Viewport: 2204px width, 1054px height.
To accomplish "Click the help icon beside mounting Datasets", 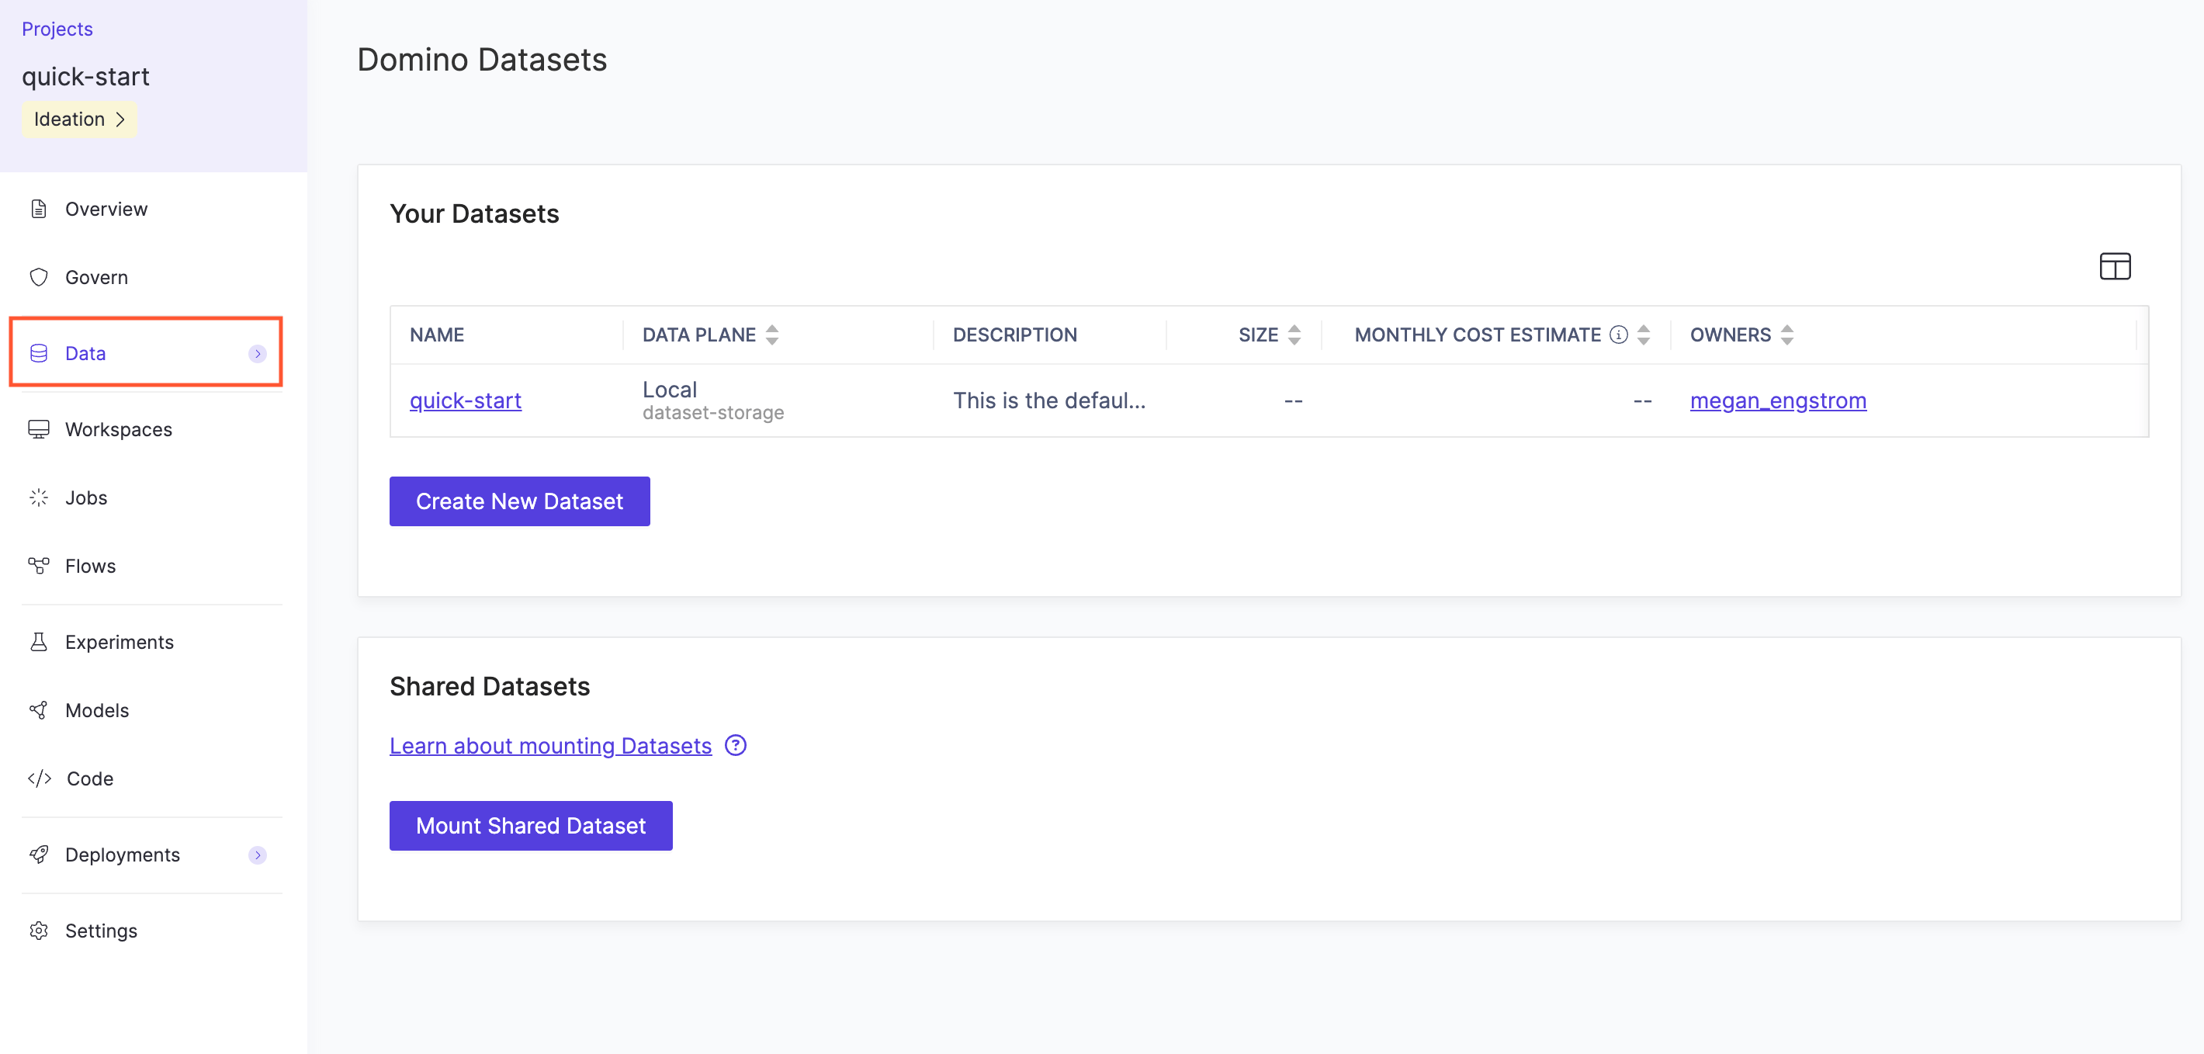I will (x=735, y=745).
